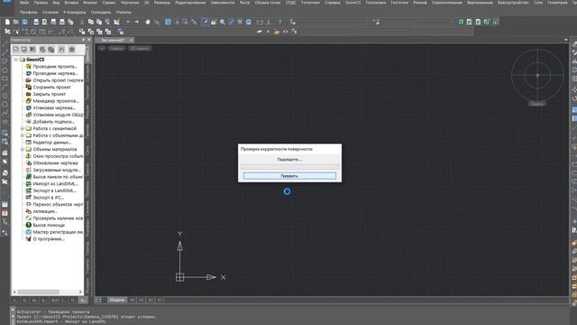This screenshot has width=577, height=325.
Task: Click Navigator horizontal scrollbar right arrow
Action: click(x=80, y=292)
